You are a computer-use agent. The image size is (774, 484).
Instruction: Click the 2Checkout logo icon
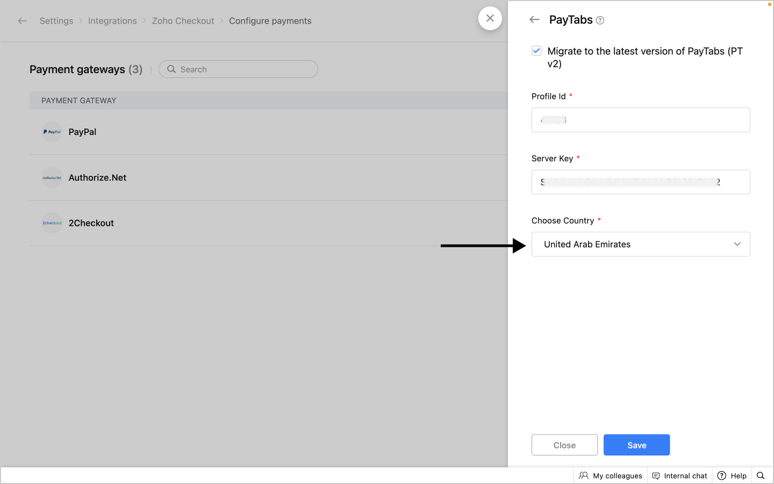pos(52,223)
